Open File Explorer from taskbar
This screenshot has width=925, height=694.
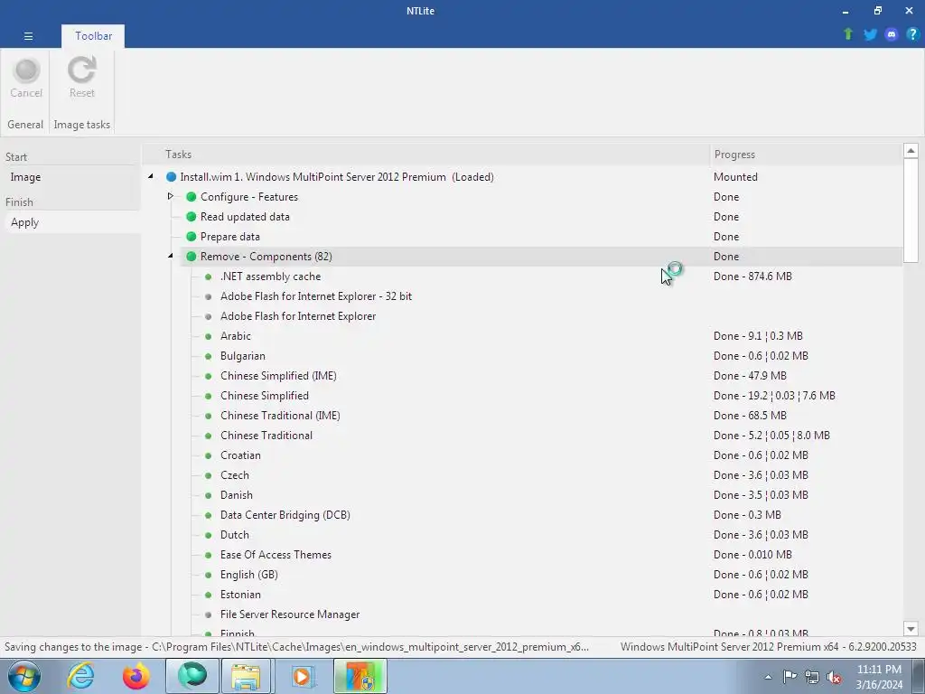(246, 676)
